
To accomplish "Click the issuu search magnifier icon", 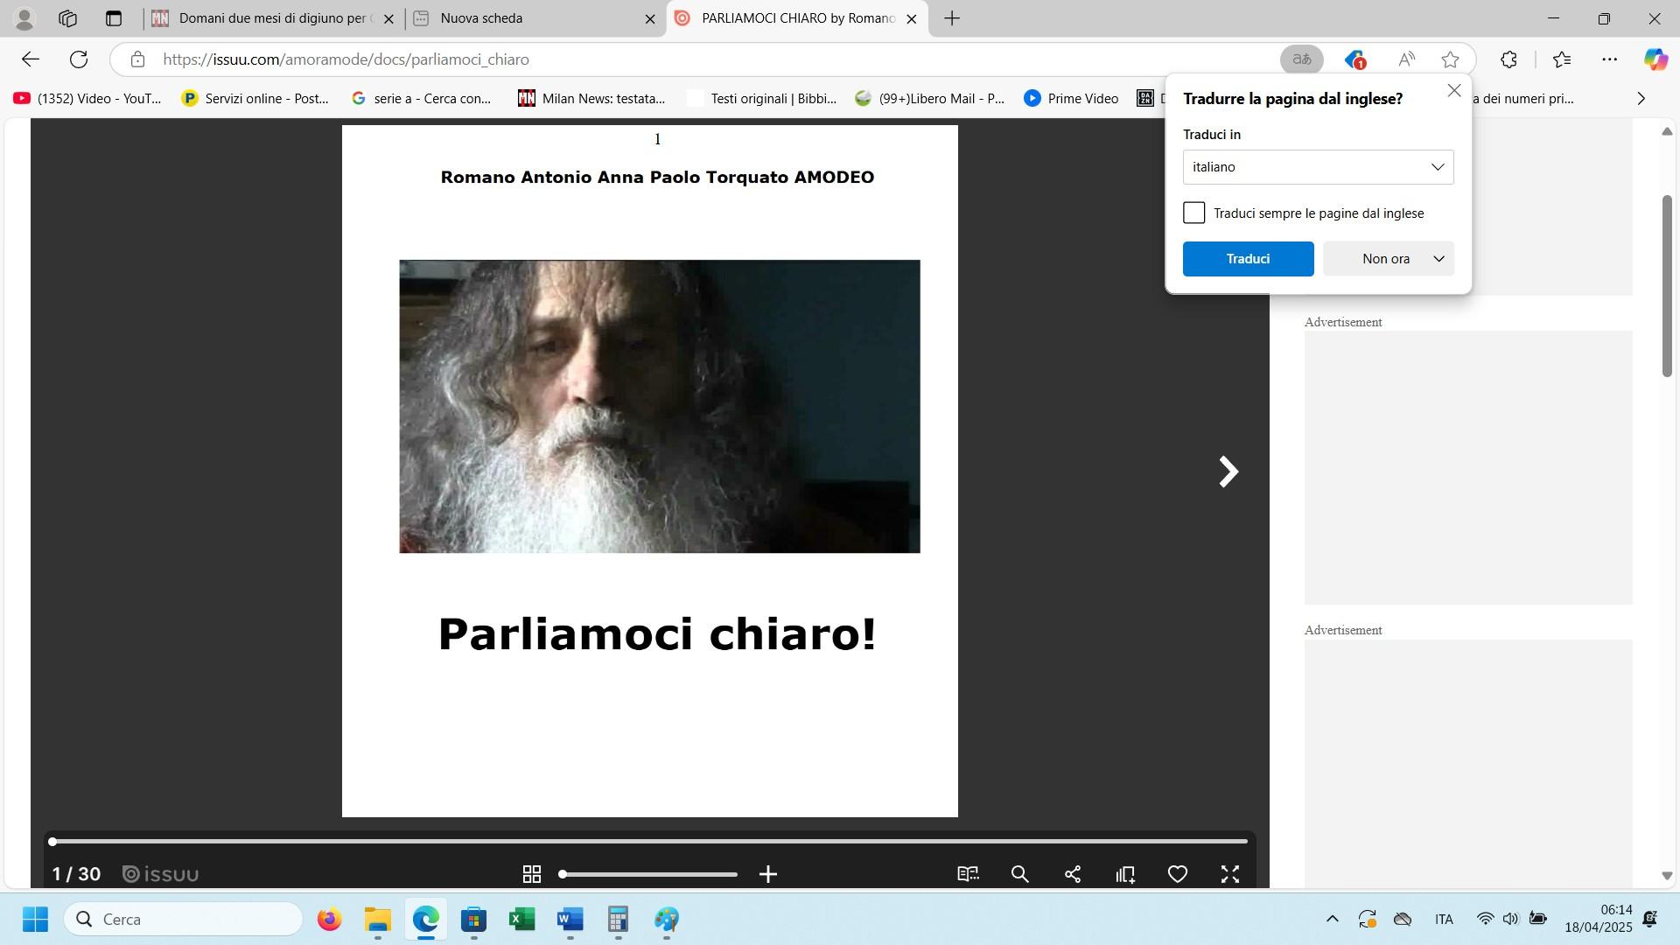I will [1019, 874].
